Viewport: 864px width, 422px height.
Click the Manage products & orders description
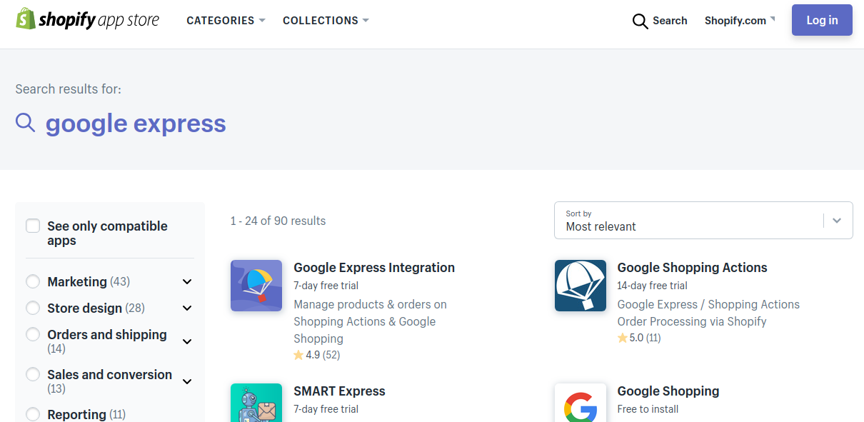coord(370,321)
